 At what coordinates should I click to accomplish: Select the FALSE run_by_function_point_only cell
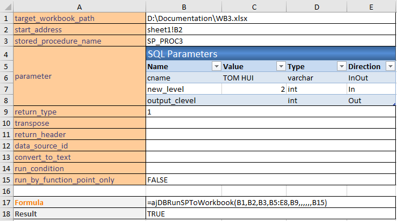(x=271, y=180)
